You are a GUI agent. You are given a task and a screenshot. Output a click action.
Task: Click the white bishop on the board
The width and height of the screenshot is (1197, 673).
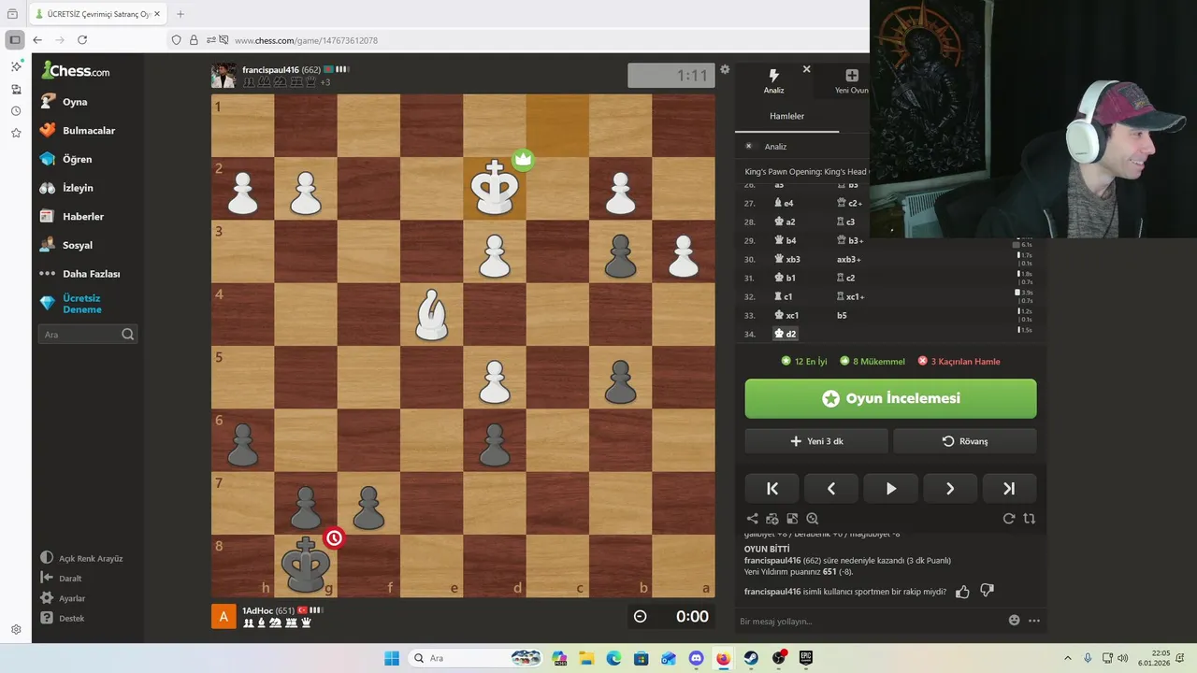tap(431, 315)
